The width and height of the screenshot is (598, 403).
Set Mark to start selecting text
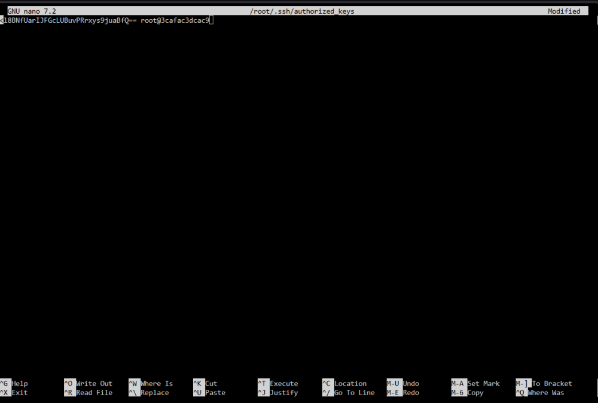476,383
